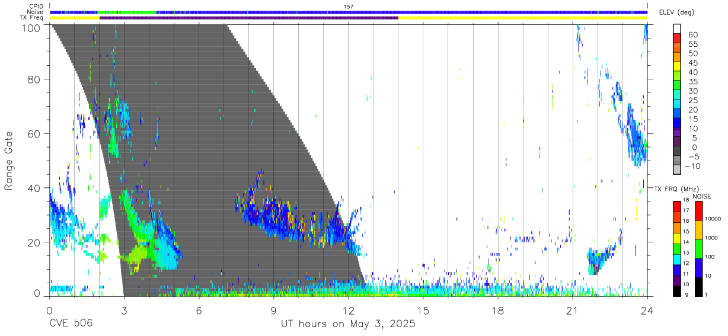728x336 pixels.
Task: Click the 35 label on the ELEV scale
Action: pyautogui.click(x=692, y=82)
